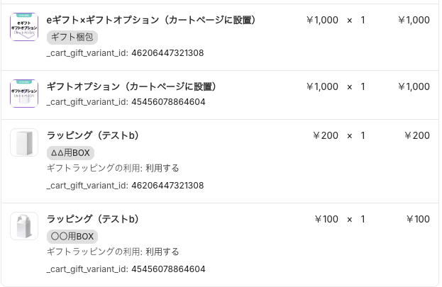Click the 〇〇用BOX variant badge

[x=72, y=236]
